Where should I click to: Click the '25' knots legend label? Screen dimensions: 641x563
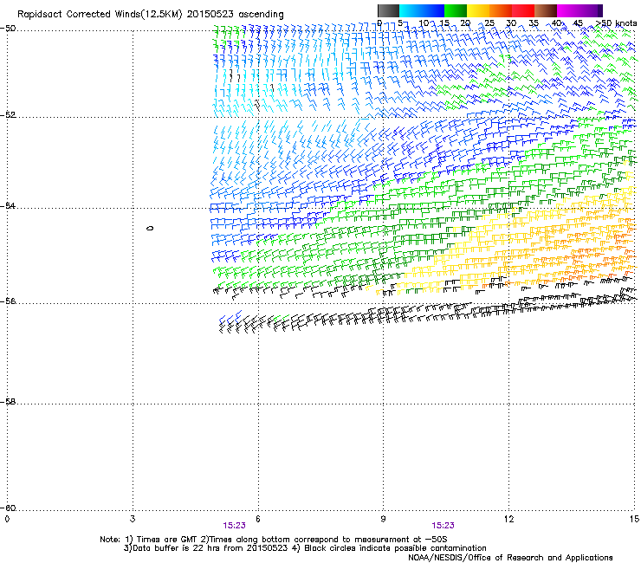pos(489,23)
